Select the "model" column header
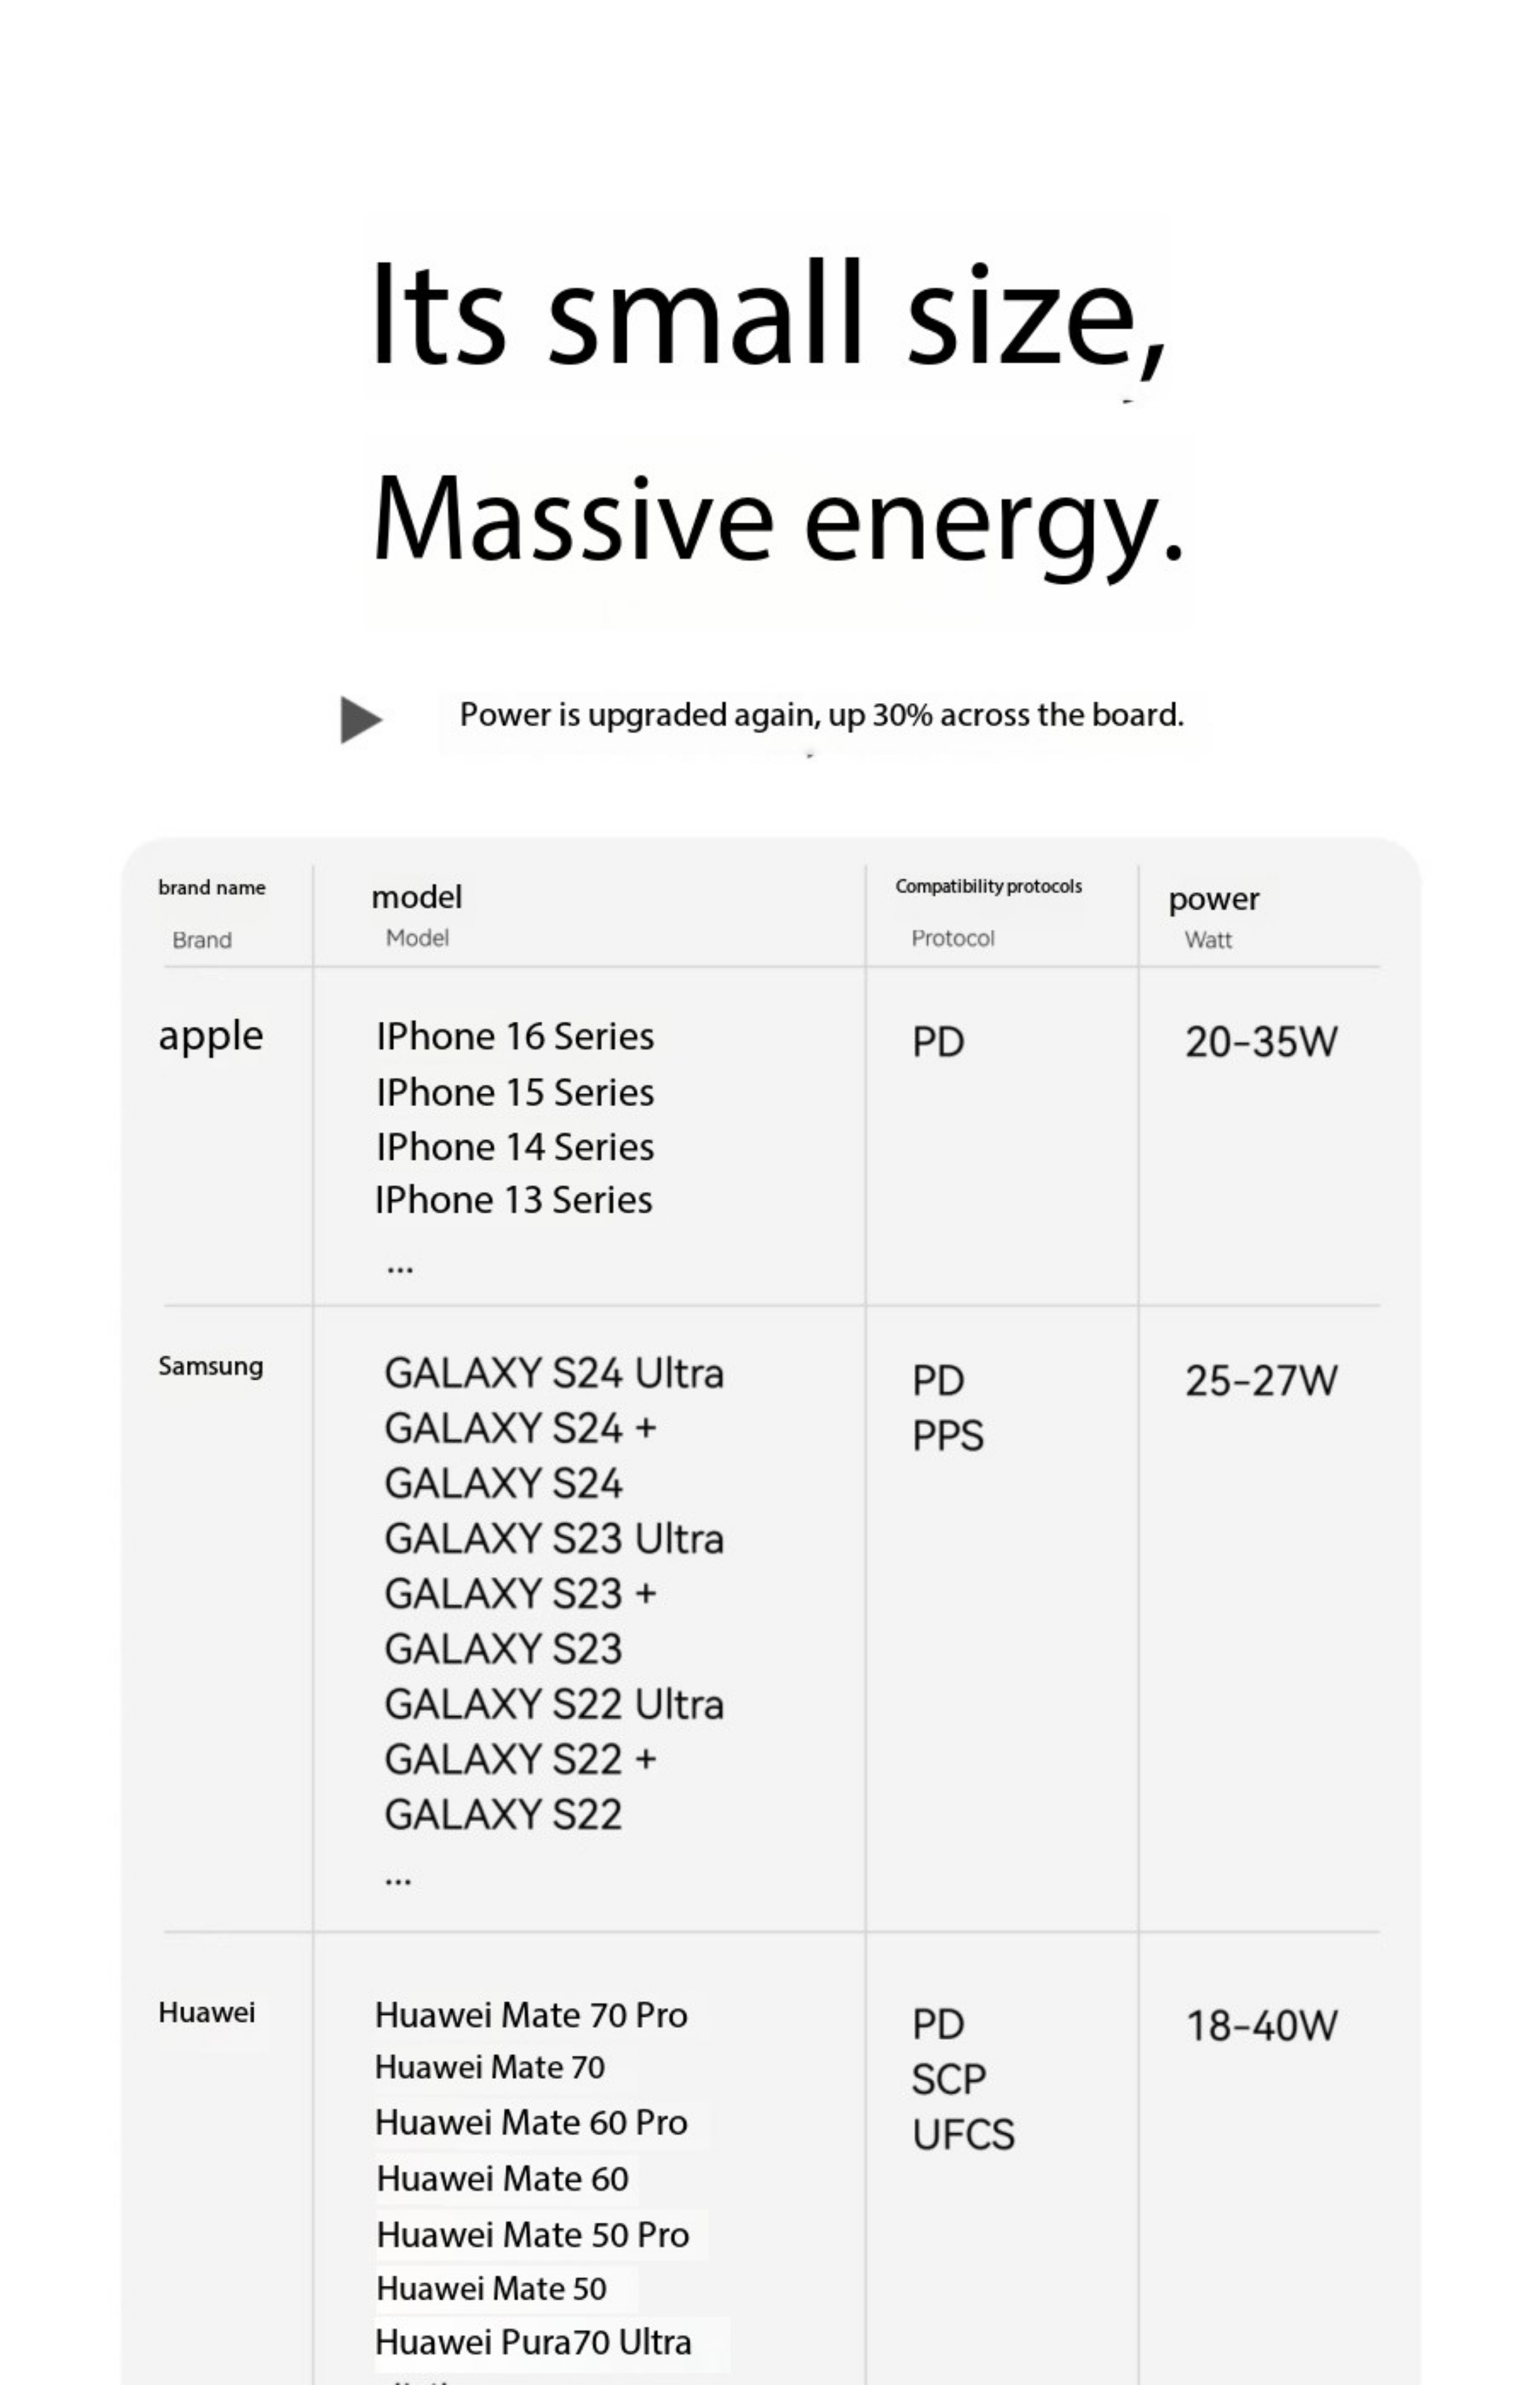The width and height of the screenshot is (1540, 2385). click(x=417, y=897)
